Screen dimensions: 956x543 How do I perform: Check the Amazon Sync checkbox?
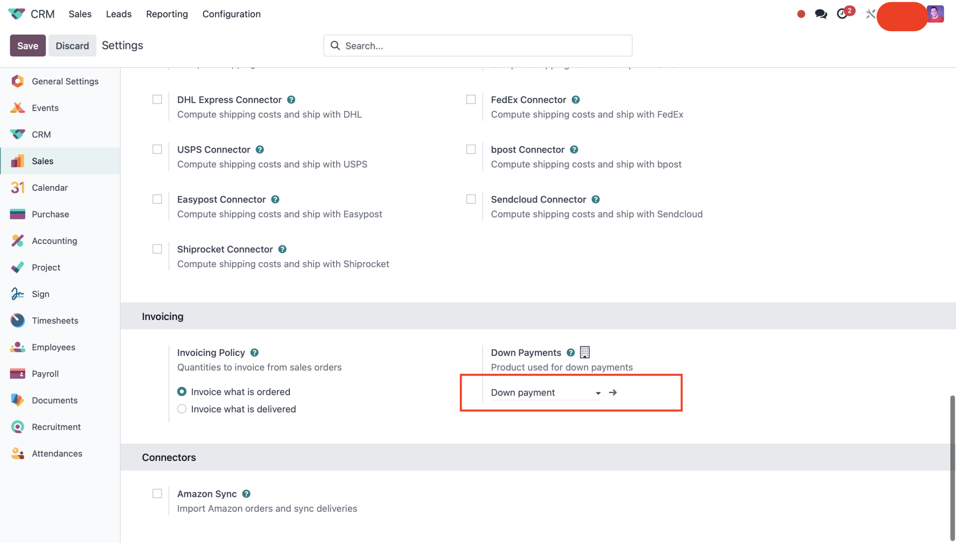tap(157, 493)
